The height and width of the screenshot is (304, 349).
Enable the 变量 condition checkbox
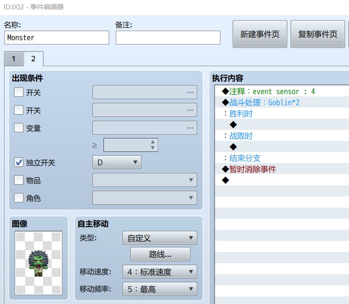click(x=19, y=128)
